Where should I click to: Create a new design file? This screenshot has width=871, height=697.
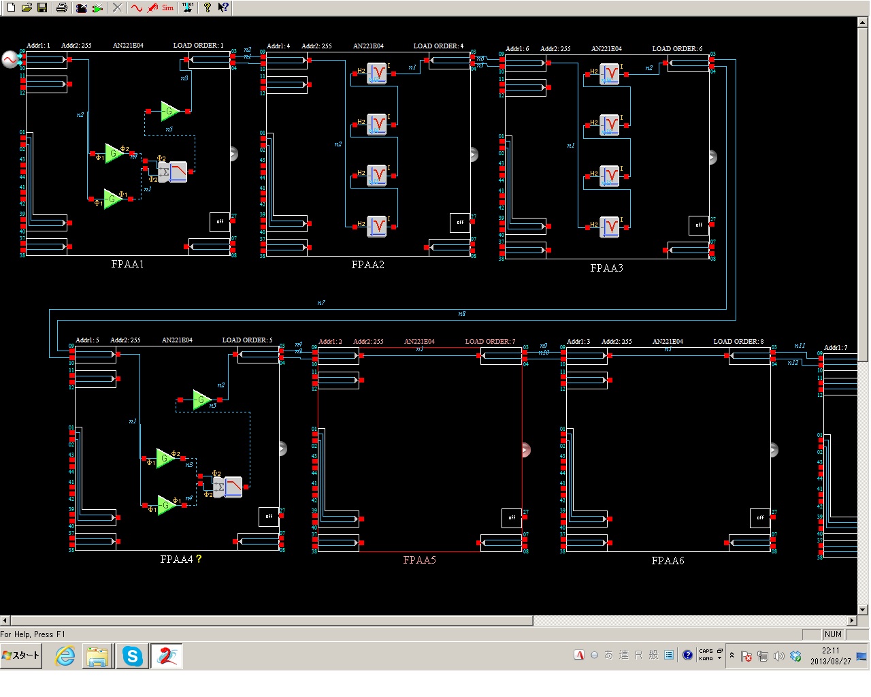click(11, 7)
